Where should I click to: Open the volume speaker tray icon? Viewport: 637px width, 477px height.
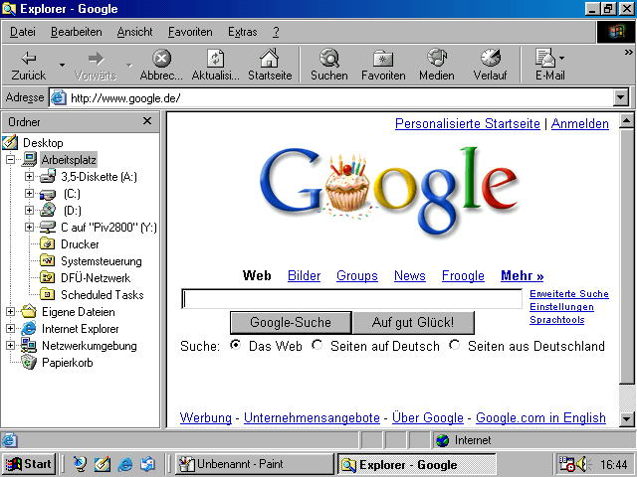(x=584, y=464)
